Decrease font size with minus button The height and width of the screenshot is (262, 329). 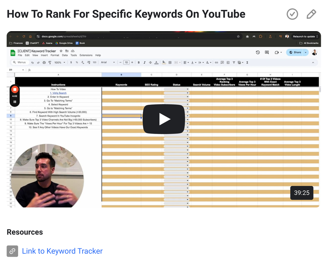point(120,62)
